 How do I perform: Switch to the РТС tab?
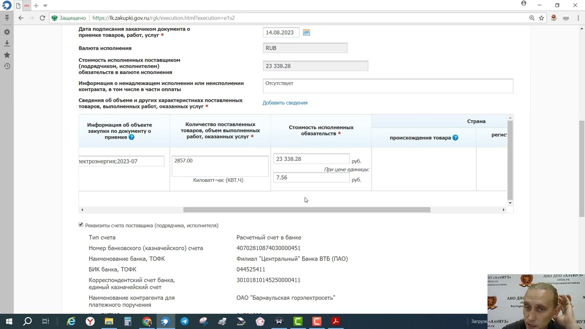click(27, 5)
